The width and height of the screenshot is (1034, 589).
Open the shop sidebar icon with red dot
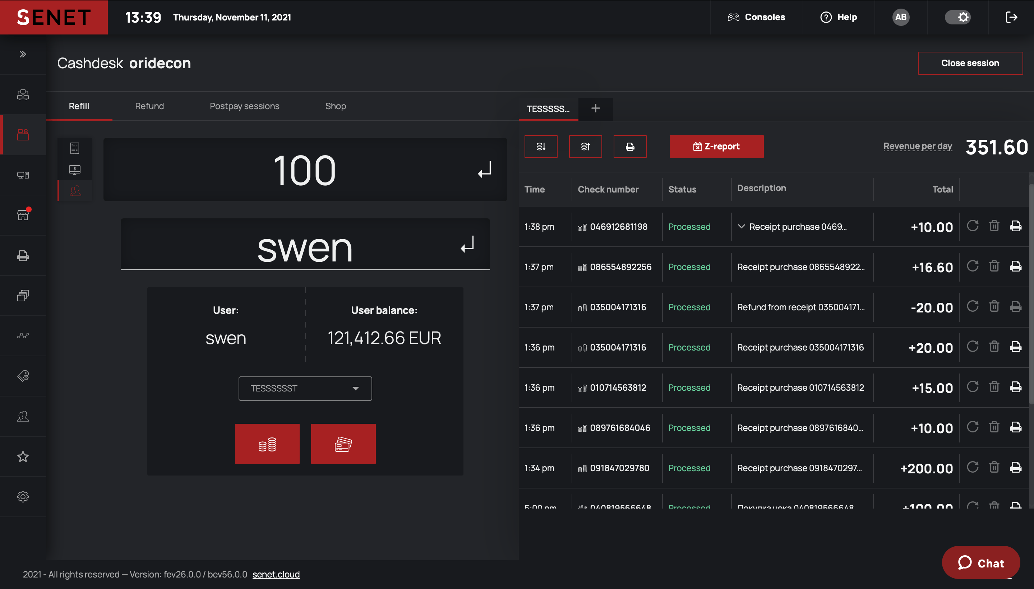click(x=23, y=215)
